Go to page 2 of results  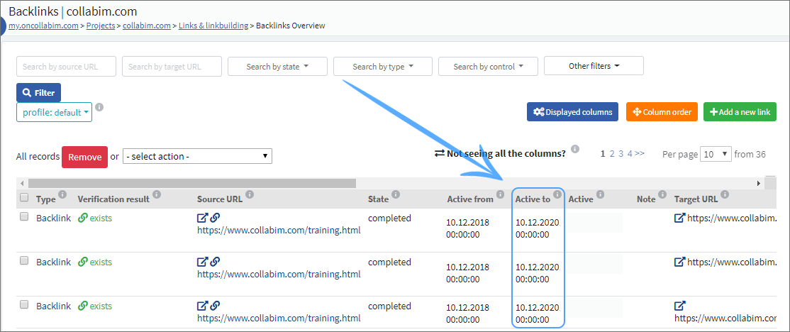pyautogui.click(x=612, y=154)
